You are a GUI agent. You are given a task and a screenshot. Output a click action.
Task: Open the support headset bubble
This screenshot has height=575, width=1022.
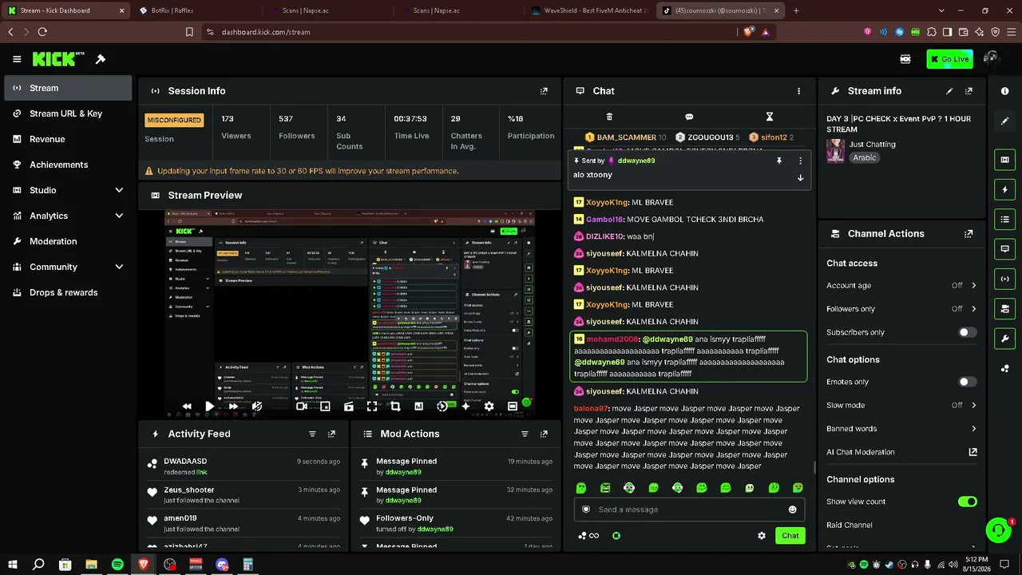click(x=998, y=529)
